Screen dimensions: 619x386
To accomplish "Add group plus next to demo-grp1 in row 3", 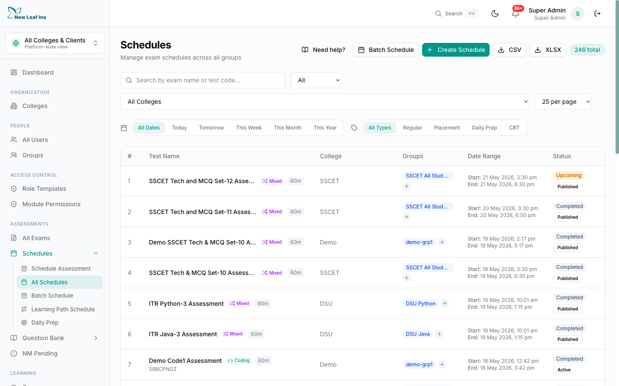I will coord(442,242).
